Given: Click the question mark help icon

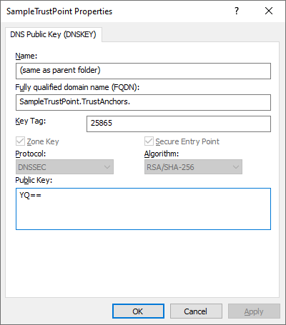Looking at the screenshot, I should [x=237, y=11].
